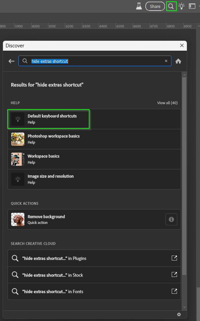Go back with the left arrow
Image resolution: width=200 pixels, height=321 pixels.
click(12, 61)
